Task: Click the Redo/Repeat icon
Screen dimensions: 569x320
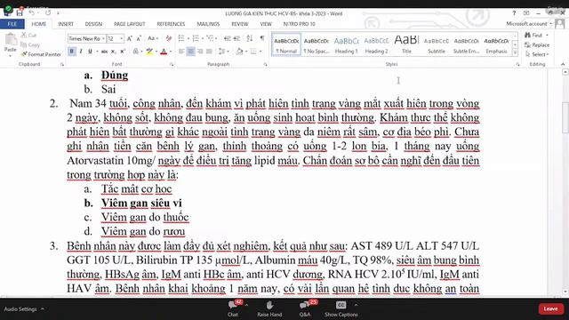Action: pos(48,13)
